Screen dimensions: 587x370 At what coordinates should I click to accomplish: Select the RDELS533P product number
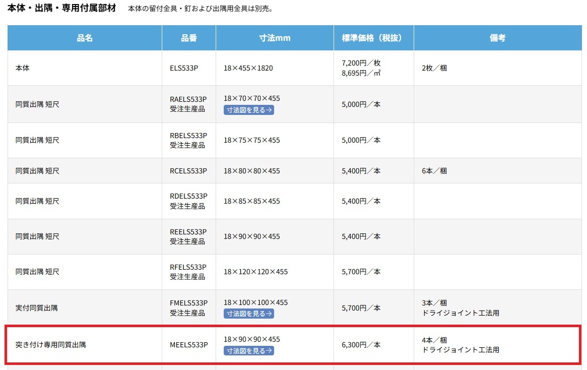tap(188, 196)
